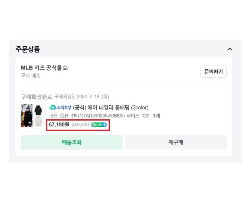Click the 주문상품 section header
Viewport: 251px width, 207px height.
point(28,49)
